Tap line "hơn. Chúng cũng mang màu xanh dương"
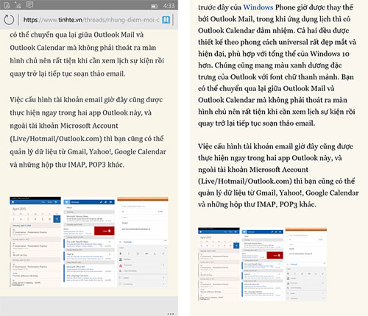 269,65
